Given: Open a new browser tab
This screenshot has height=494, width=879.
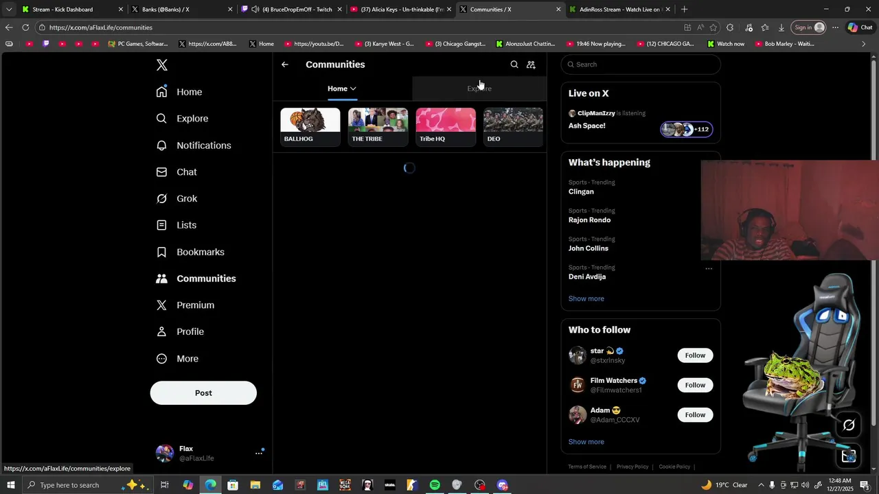Looking at the screenshot, I should click(684, 10).
